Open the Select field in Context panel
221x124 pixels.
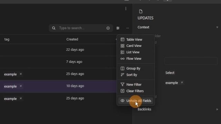point(170,73)
